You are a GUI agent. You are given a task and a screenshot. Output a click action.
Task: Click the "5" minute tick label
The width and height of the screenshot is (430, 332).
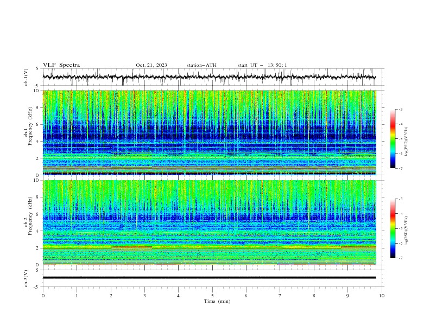[212, 296]
